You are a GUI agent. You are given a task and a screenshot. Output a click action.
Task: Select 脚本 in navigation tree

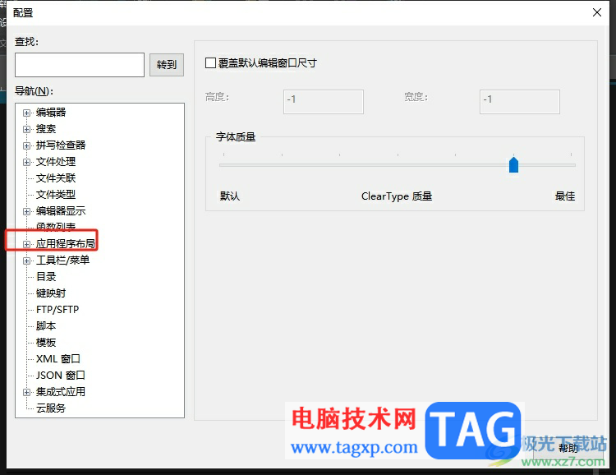pos(46,326)
